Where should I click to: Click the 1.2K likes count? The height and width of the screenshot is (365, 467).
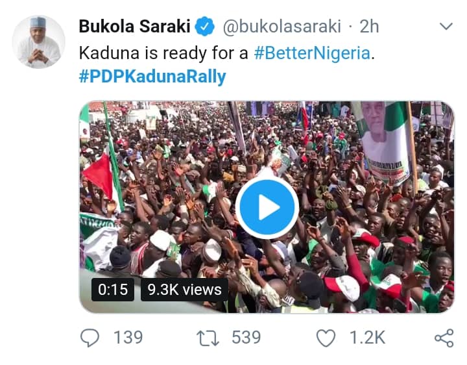click(366, 338)
